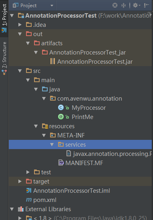153x220 pixels.
Task: Select the 'External Libraries' label
Action: pos(48,209)
